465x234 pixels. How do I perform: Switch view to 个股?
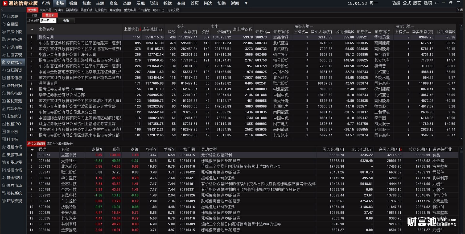[34, 15]
